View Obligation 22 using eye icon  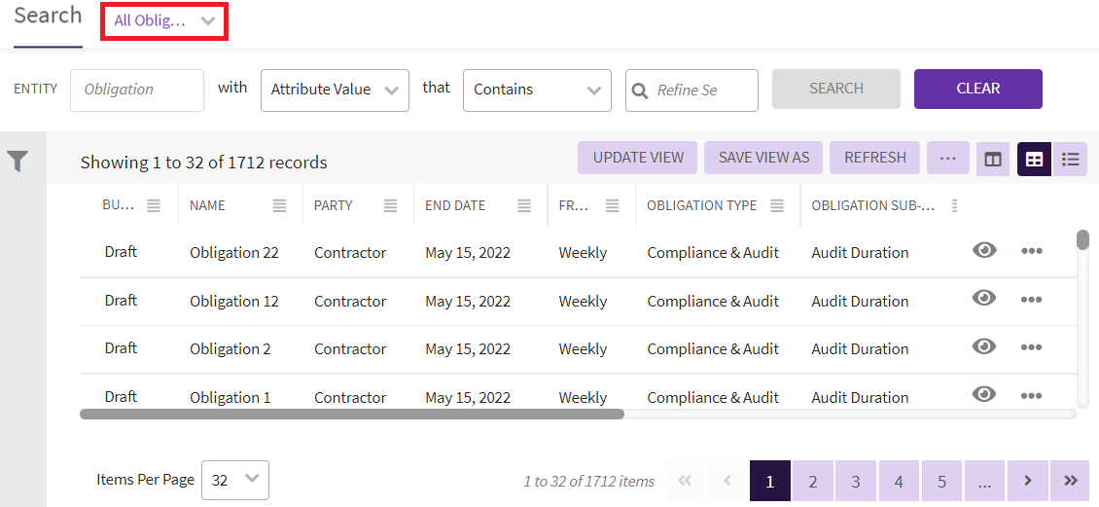click(984, 250)
